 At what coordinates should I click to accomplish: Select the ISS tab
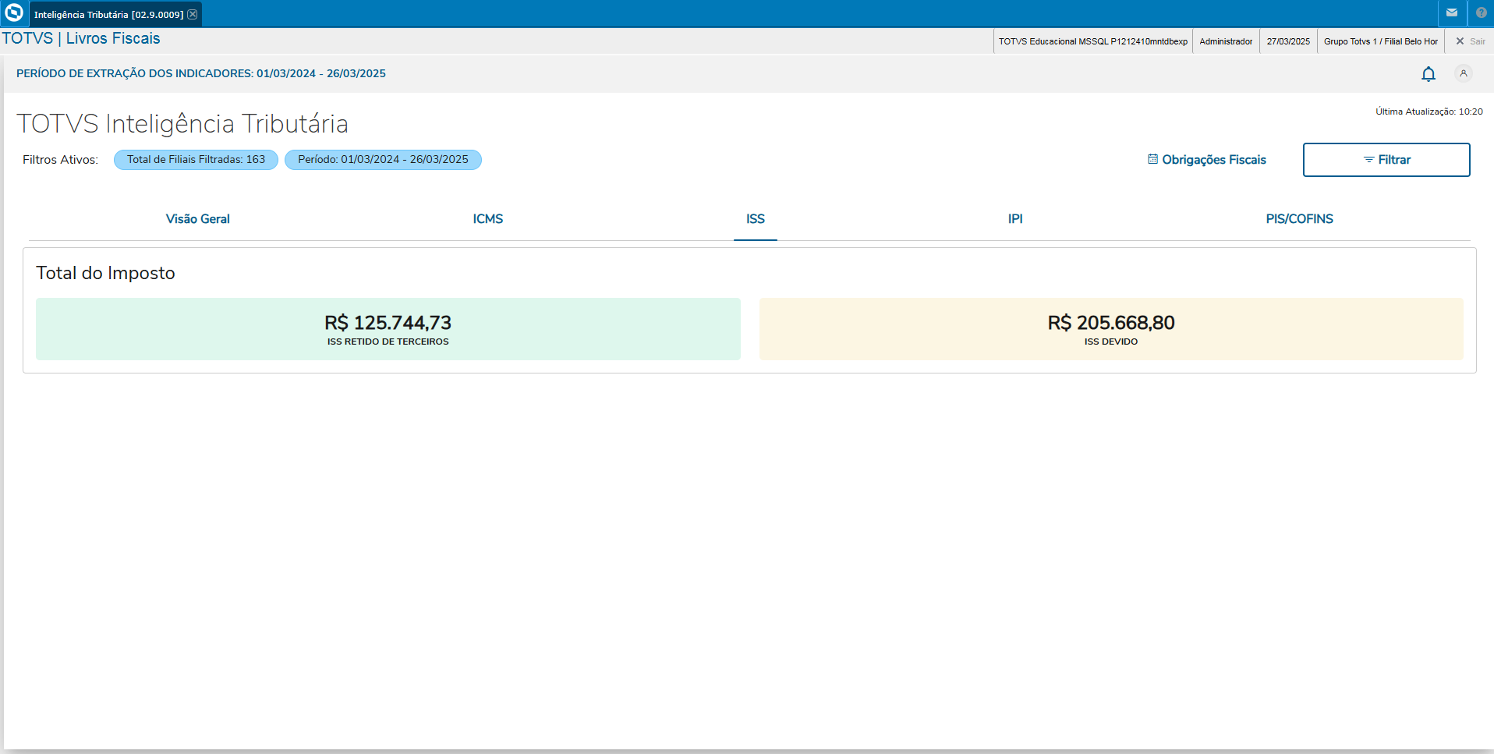coord(756,219)
